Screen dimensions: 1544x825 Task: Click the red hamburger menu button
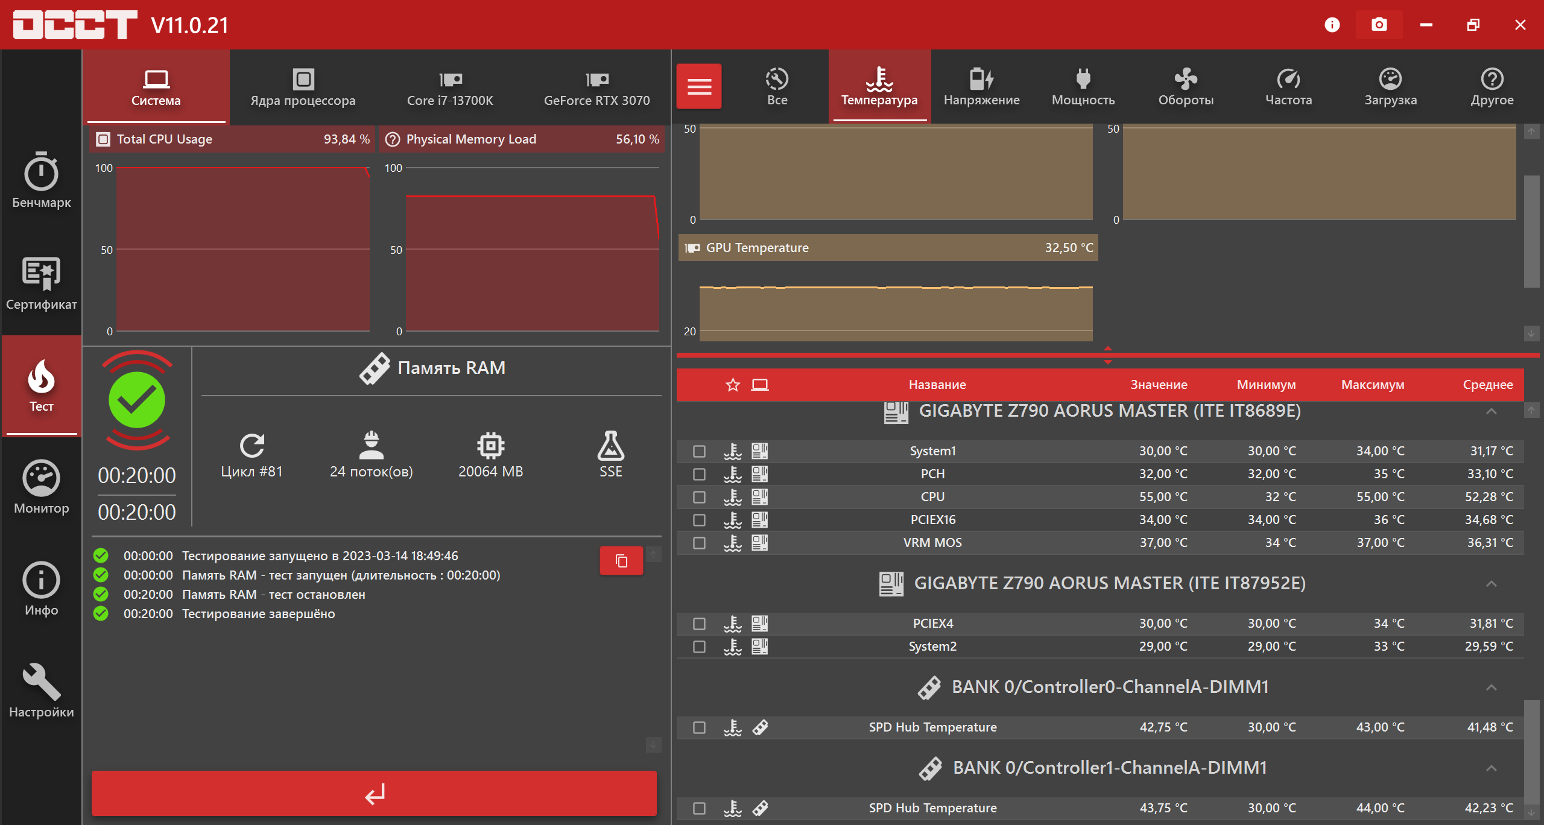pos(698,87)
